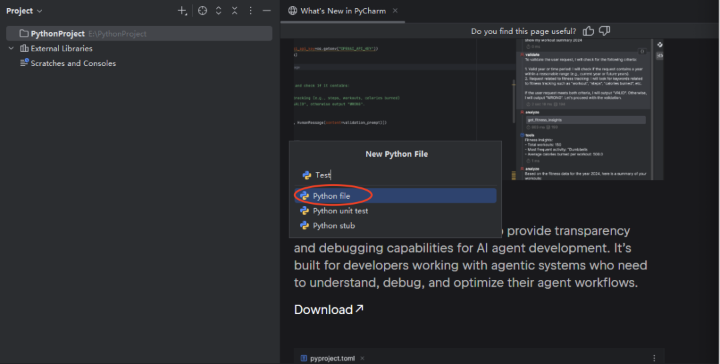720x364 pixels.
Task: Click the Expand All icon in Project panel
Action: (x=219, y=11)
